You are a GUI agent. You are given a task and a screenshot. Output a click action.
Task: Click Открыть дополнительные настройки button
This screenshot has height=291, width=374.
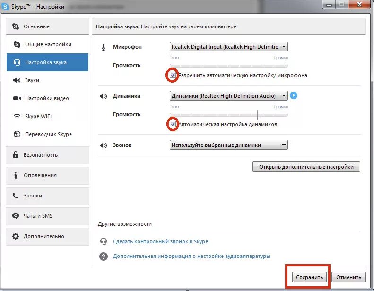point(306,167)
